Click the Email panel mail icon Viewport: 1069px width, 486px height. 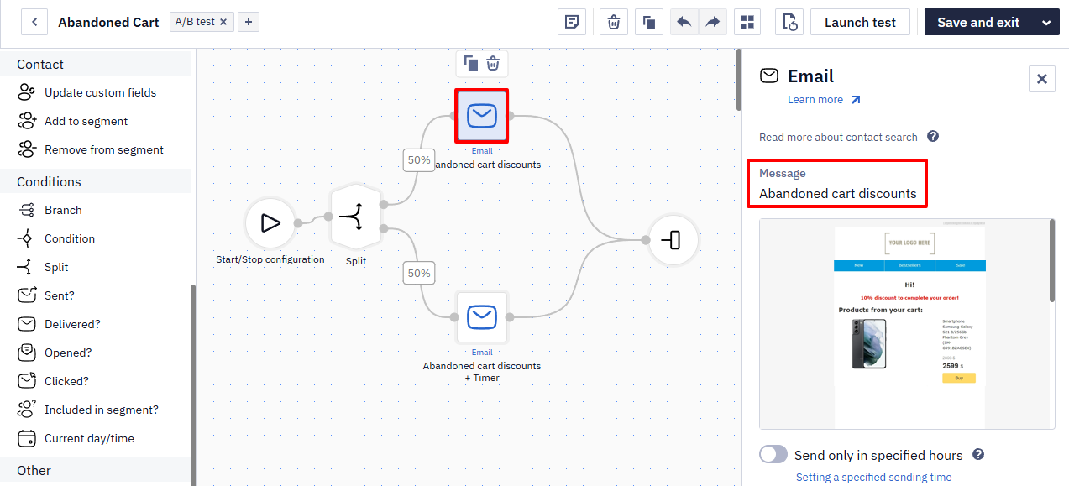tap(768, 76)
